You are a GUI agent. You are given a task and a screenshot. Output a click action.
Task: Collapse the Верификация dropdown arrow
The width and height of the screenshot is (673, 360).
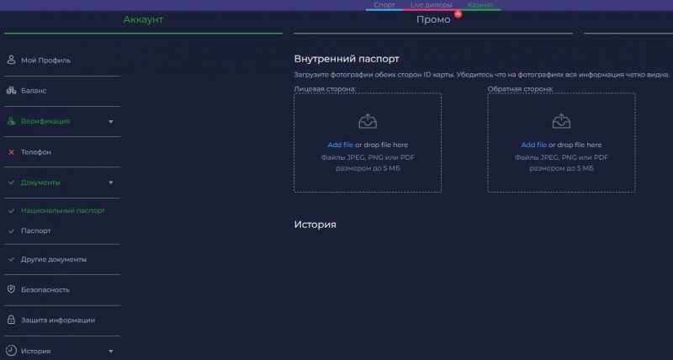click(x=111, y=121)
